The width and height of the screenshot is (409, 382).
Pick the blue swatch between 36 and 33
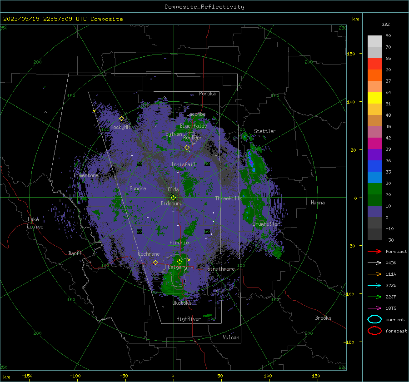coord(374,166)
